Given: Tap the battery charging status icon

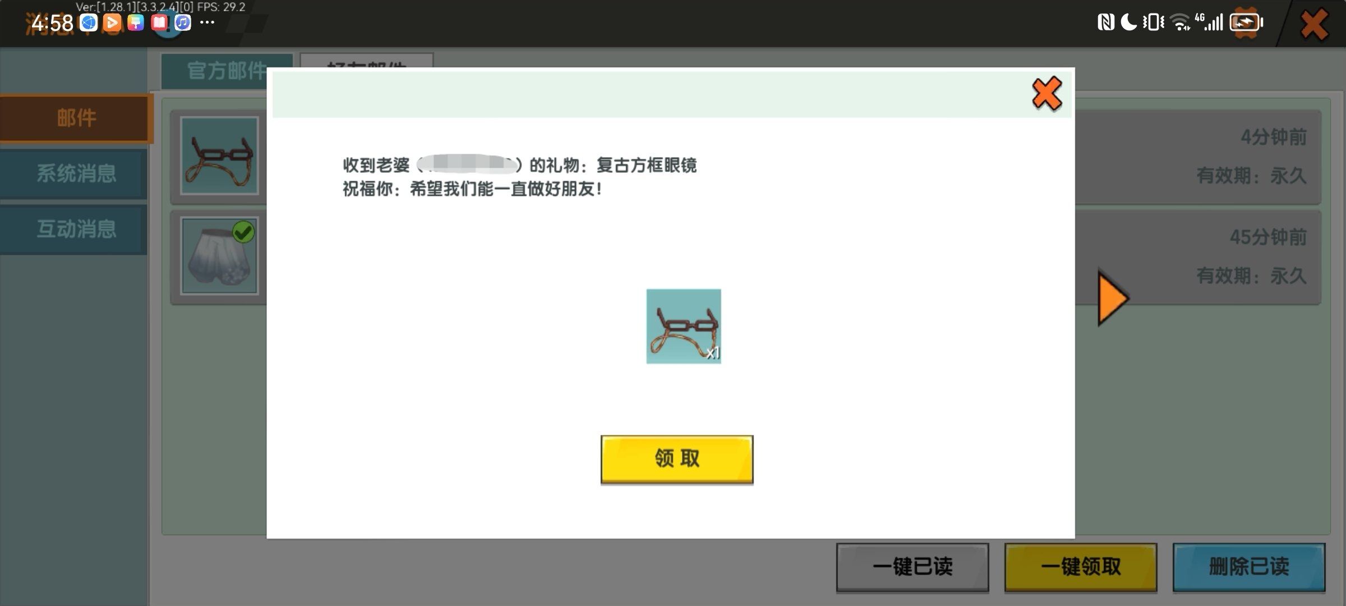Looking at the screenshot, I should coord(1246,22).
